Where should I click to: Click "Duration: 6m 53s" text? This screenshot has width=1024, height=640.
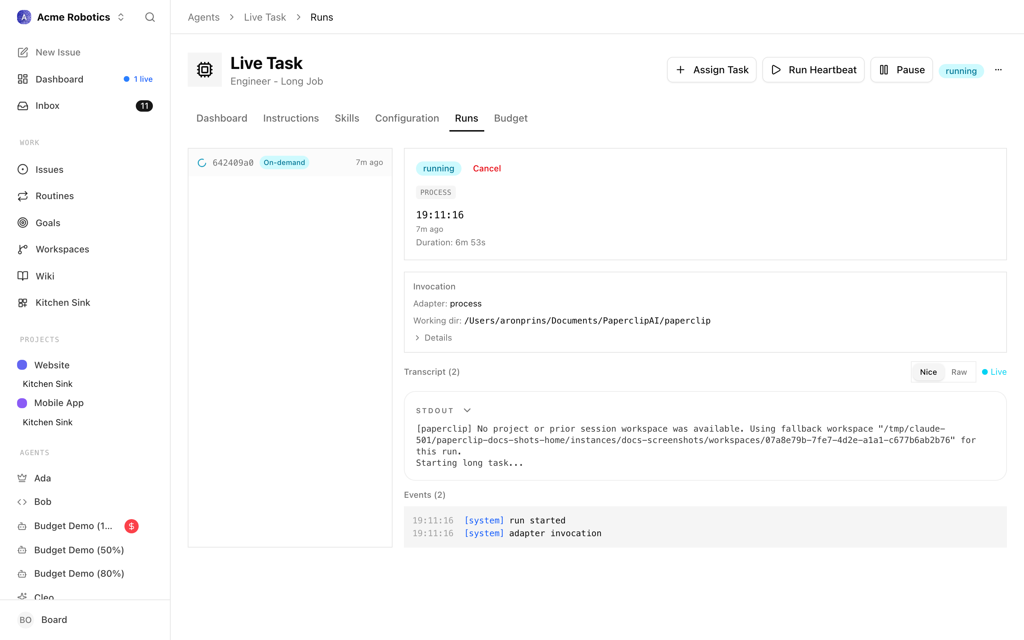click(450, 242)
